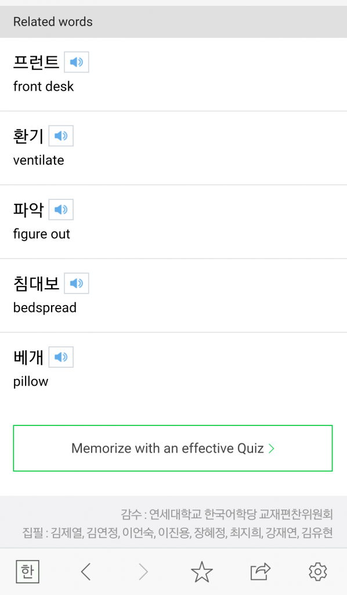Play audio for 베개
Viewport: 347px width, 595px height.
pyautogui.click(x=60, y=357)
